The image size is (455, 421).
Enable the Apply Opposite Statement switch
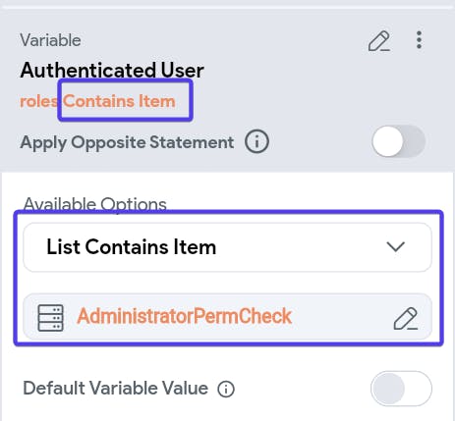click(398, 141)
